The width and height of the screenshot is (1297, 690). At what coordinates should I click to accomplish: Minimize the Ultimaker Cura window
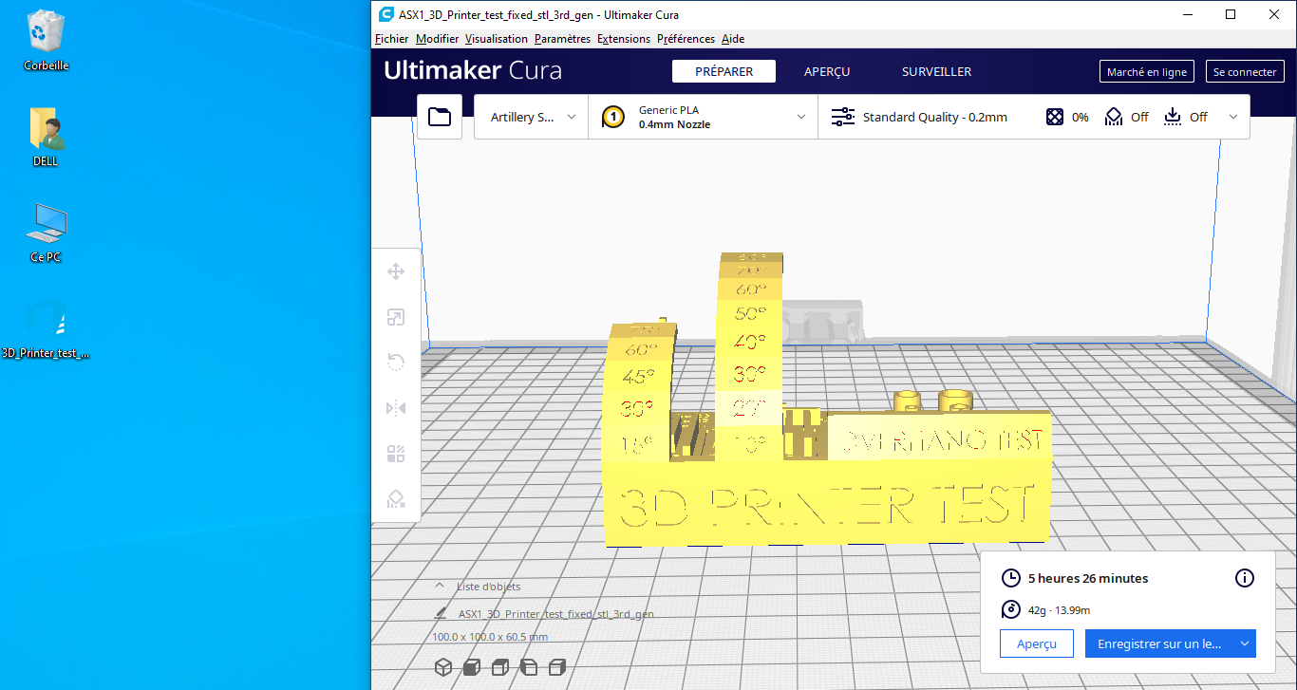(x=1187, y=14)
